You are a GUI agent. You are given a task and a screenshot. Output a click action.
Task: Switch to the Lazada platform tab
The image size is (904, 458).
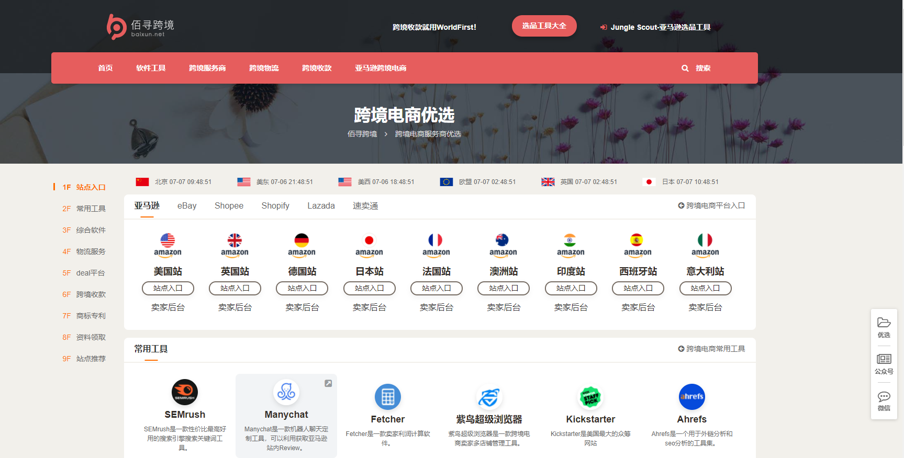(321, 206)
